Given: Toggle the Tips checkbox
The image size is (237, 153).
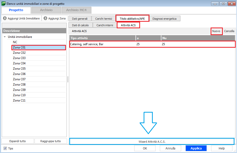Looking at the screenshot, I should click(x=5, y=148).
